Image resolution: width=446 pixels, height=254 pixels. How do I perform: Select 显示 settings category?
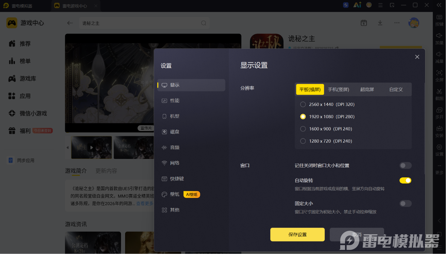point(191,85)
